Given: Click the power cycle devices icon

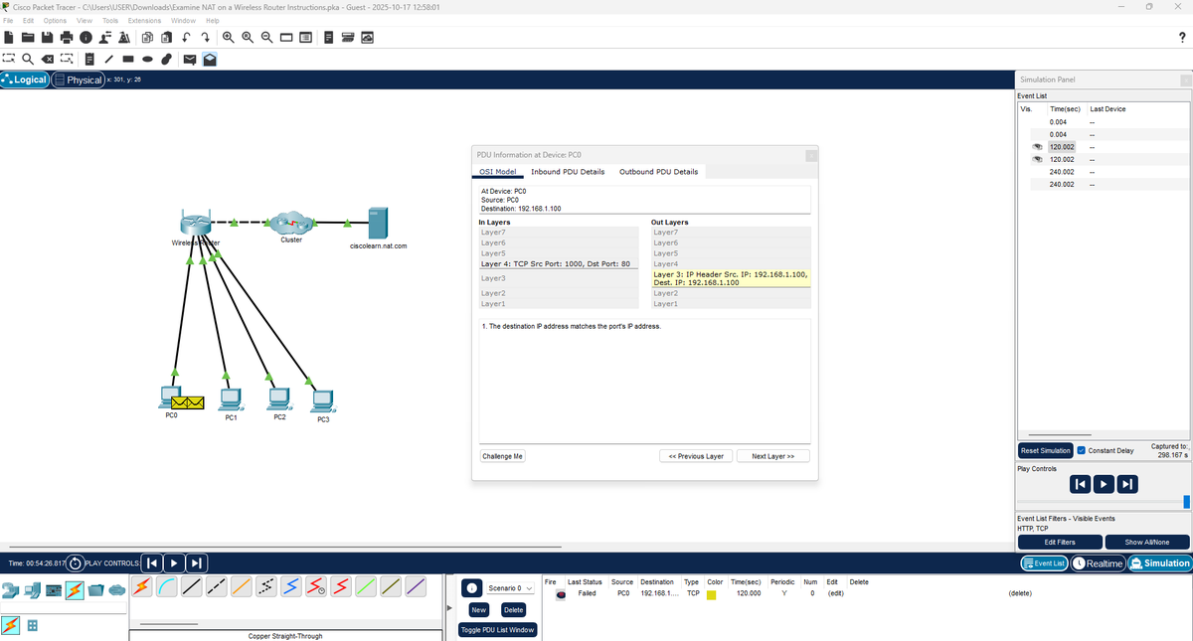Looking at the screenshot, I should pyautogui.click(x=76, y=563).
